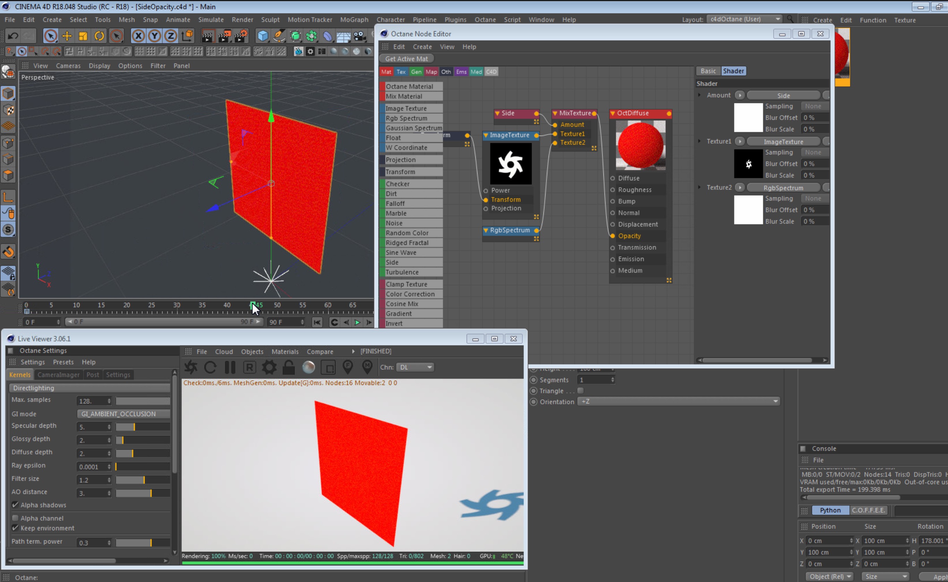The height and width of the screenshot is (582, 948).
Task: Expand the Texture1 parameter arrow
Action: (699, 141)
